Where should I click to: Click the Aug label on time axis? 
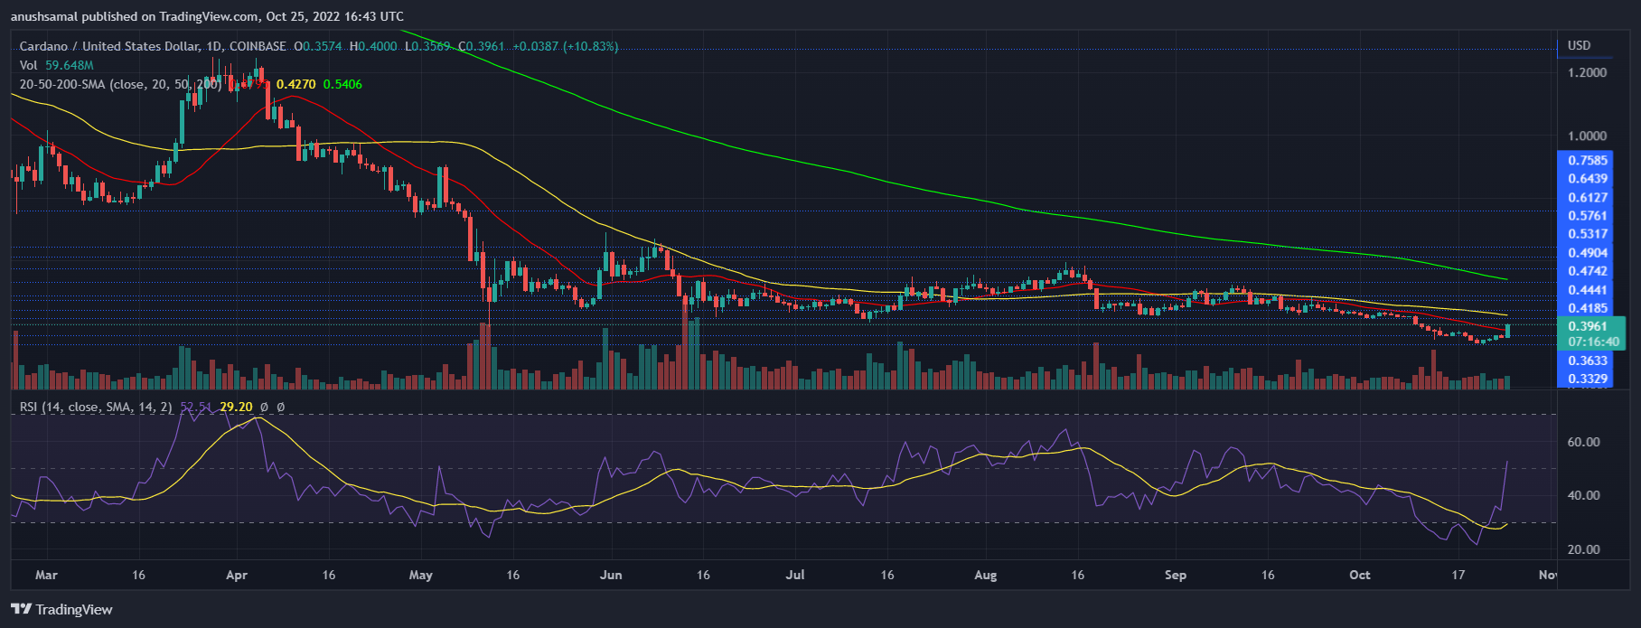click(x=986, y=575)
